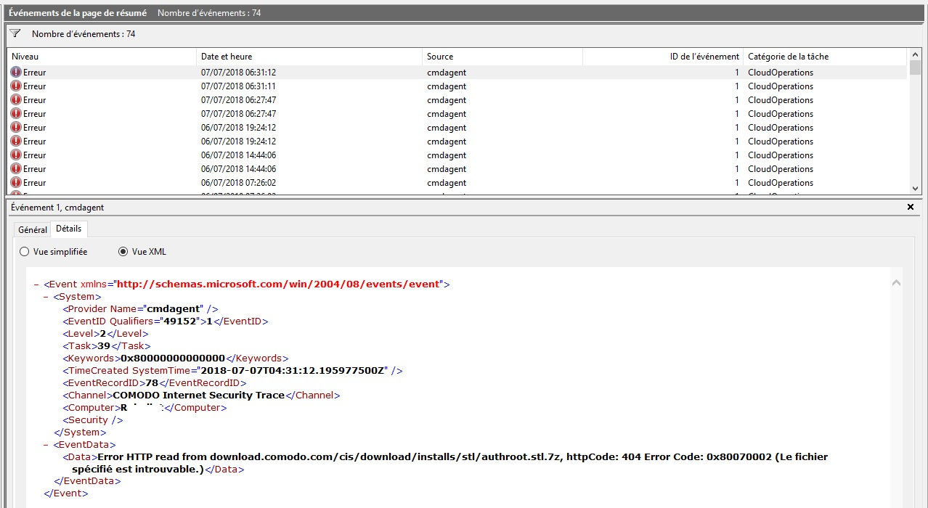Close the event details pane
This screenshot has width=928, height=508.
(x=911, y=208)
